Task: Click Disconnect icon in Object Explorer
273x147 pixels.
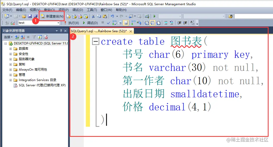Action: (23, 37)
